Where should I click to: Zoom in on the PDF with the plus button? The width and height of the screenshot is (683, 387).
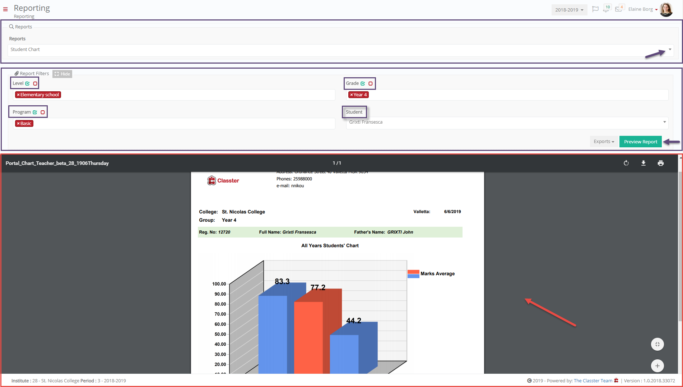coord(657,366)
